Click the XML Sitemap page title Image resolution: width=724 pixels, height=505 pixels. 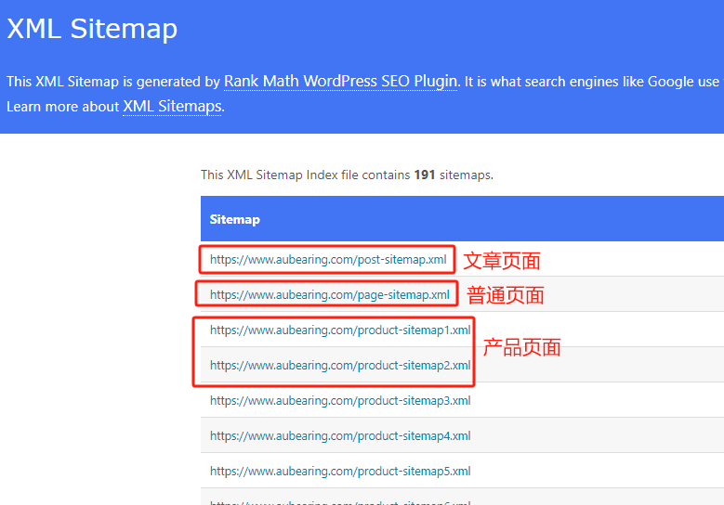(x=92, y=29)
